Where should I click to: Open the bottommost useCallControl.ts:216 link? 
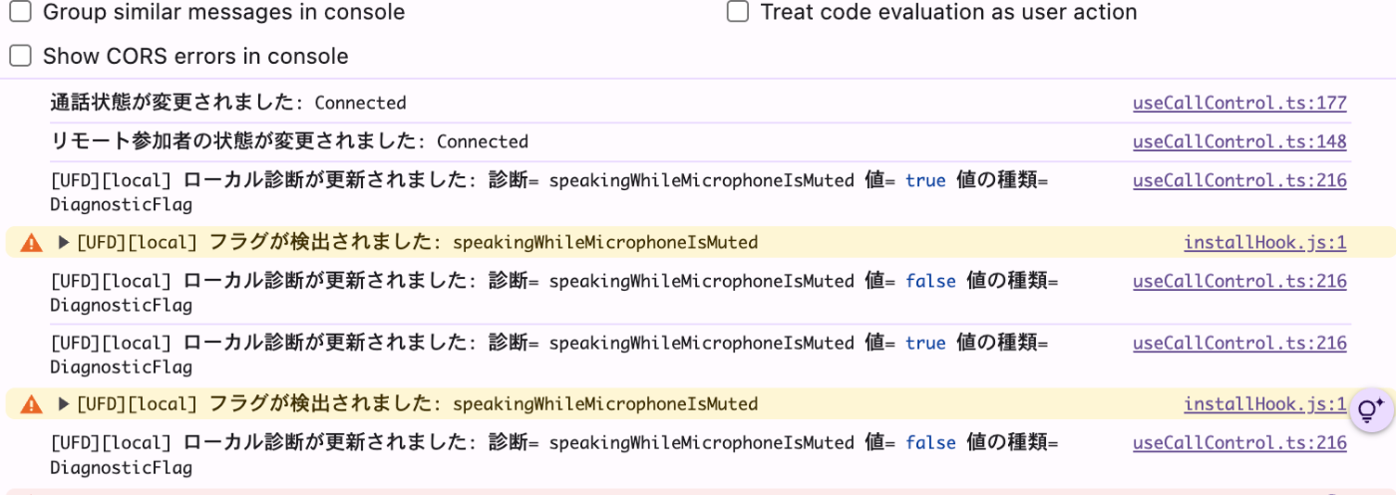[1239, 443]
